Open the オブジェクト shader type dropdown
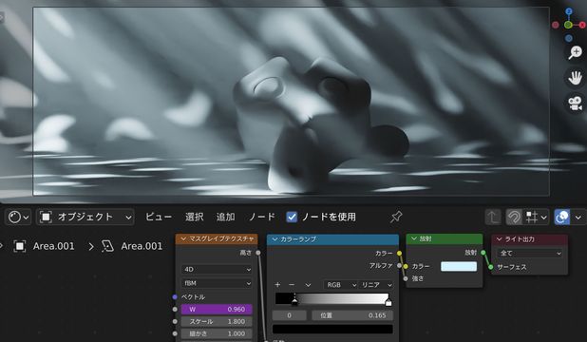 [x=85, y=217]
